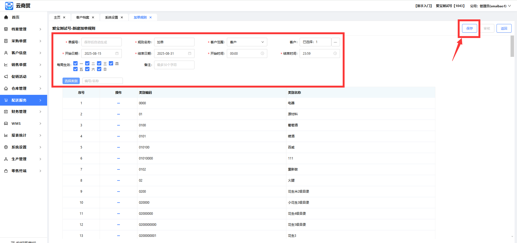Click the 保存 button
The image size is (517, 243).
(469, 29)
